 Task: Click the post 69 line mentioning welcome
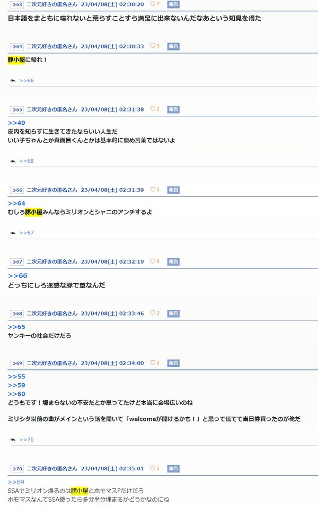[x=154, y=419]
